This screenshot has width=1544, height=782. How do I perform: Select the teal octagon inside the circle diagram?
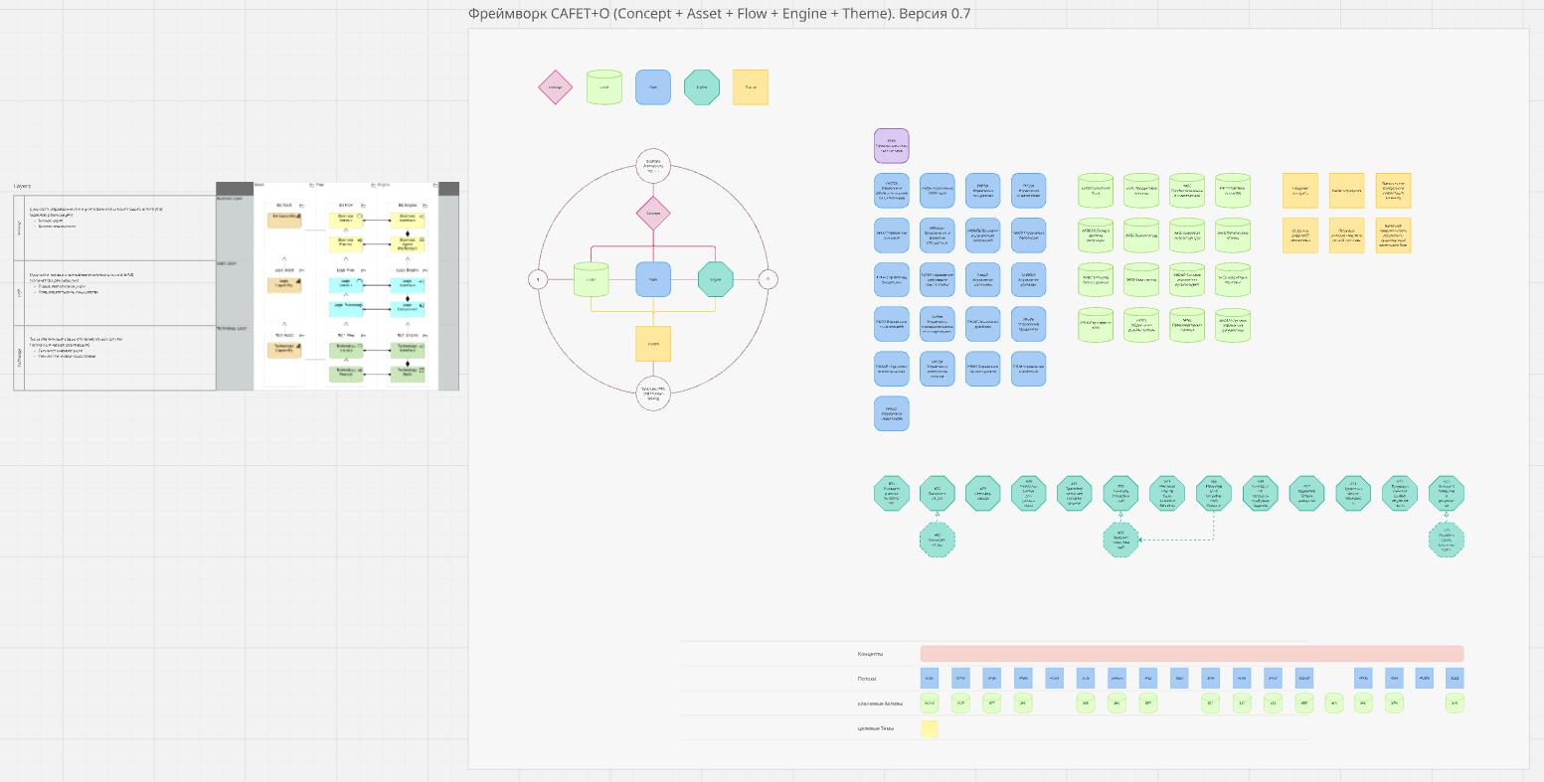715,279
